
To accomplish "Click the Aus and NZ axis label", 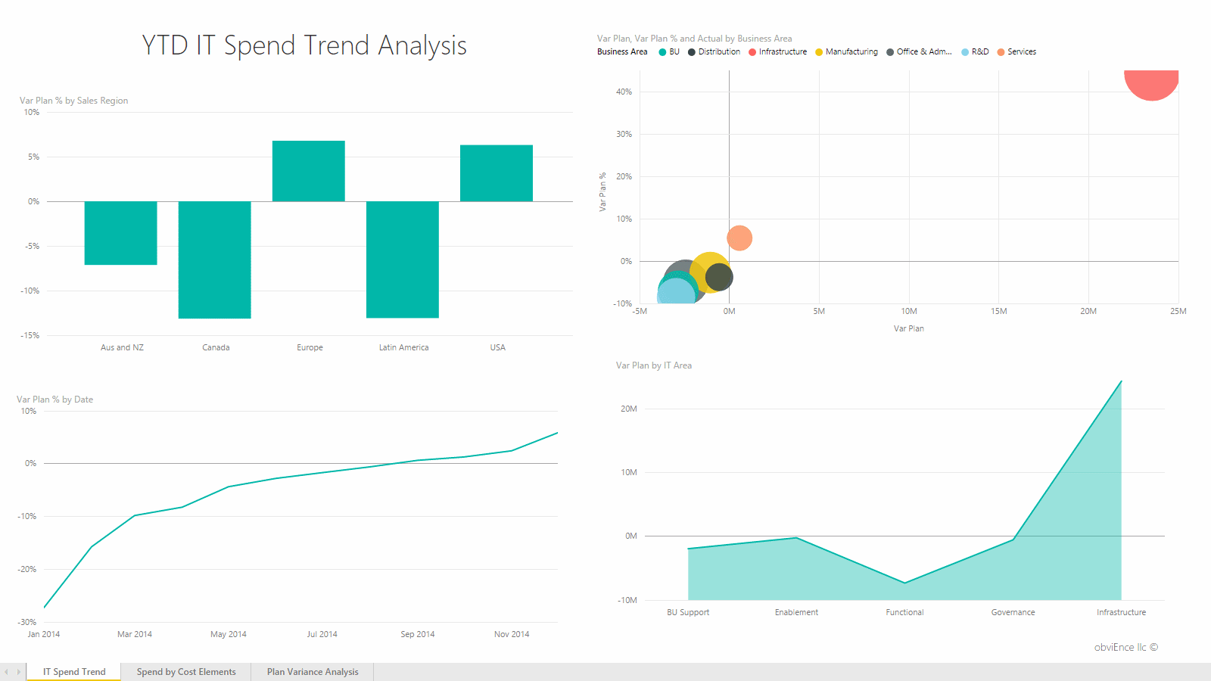I will tap(122, 348).
